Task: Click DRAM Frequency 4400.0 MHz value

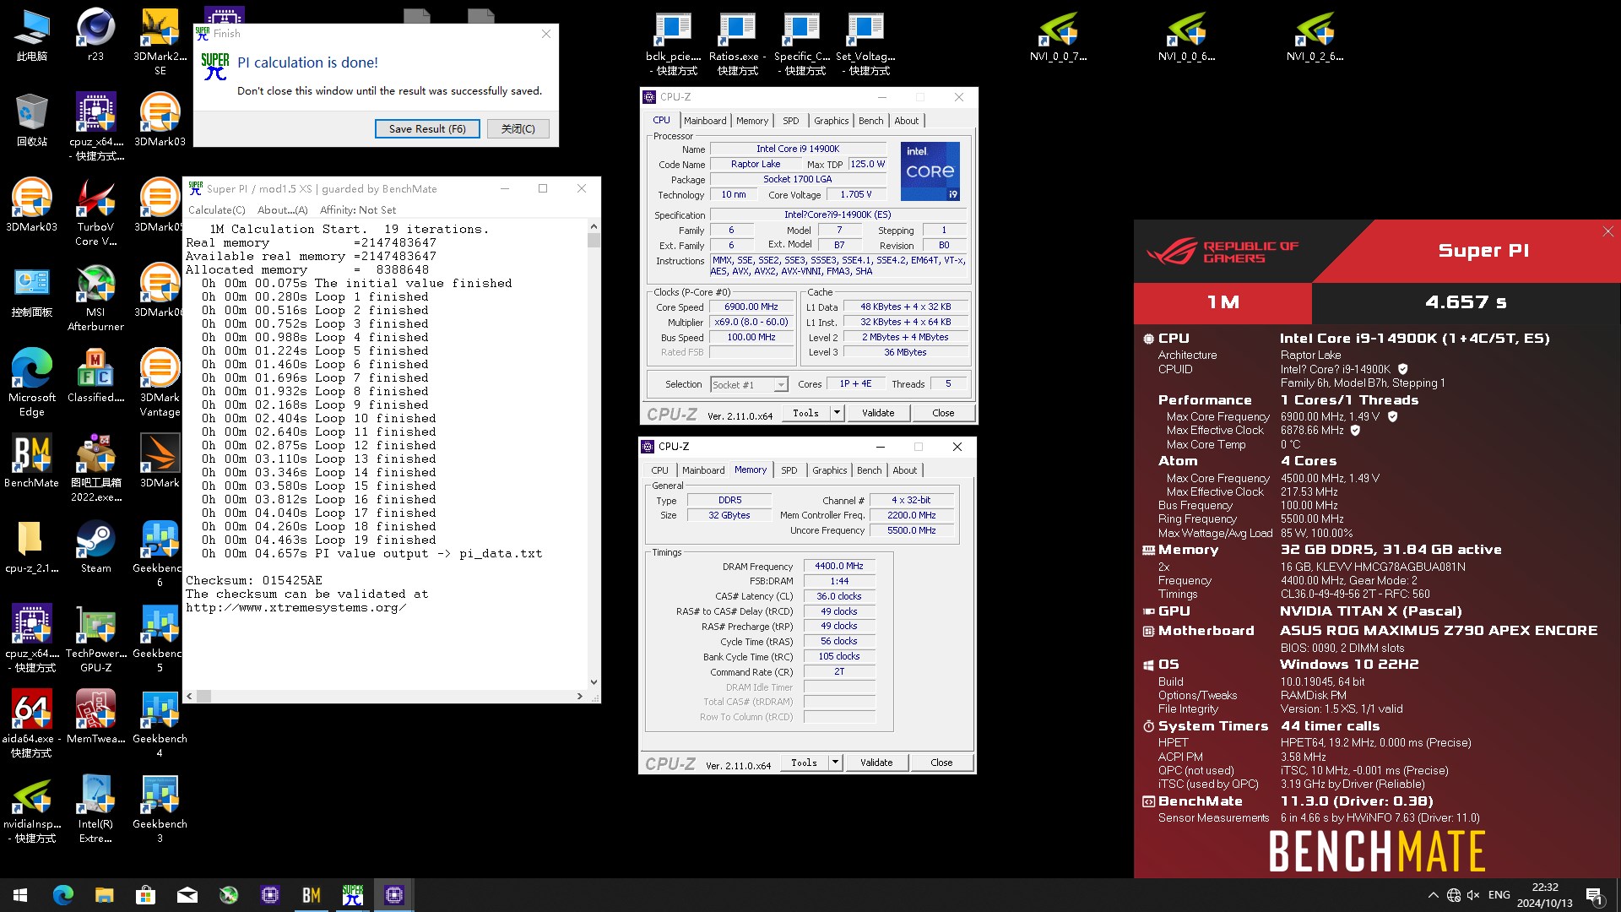Action: point(839,566)
